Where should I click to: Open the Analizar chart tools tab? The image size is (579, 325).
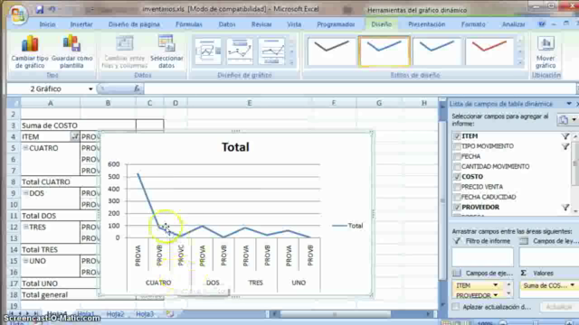[x=513, y=24]
